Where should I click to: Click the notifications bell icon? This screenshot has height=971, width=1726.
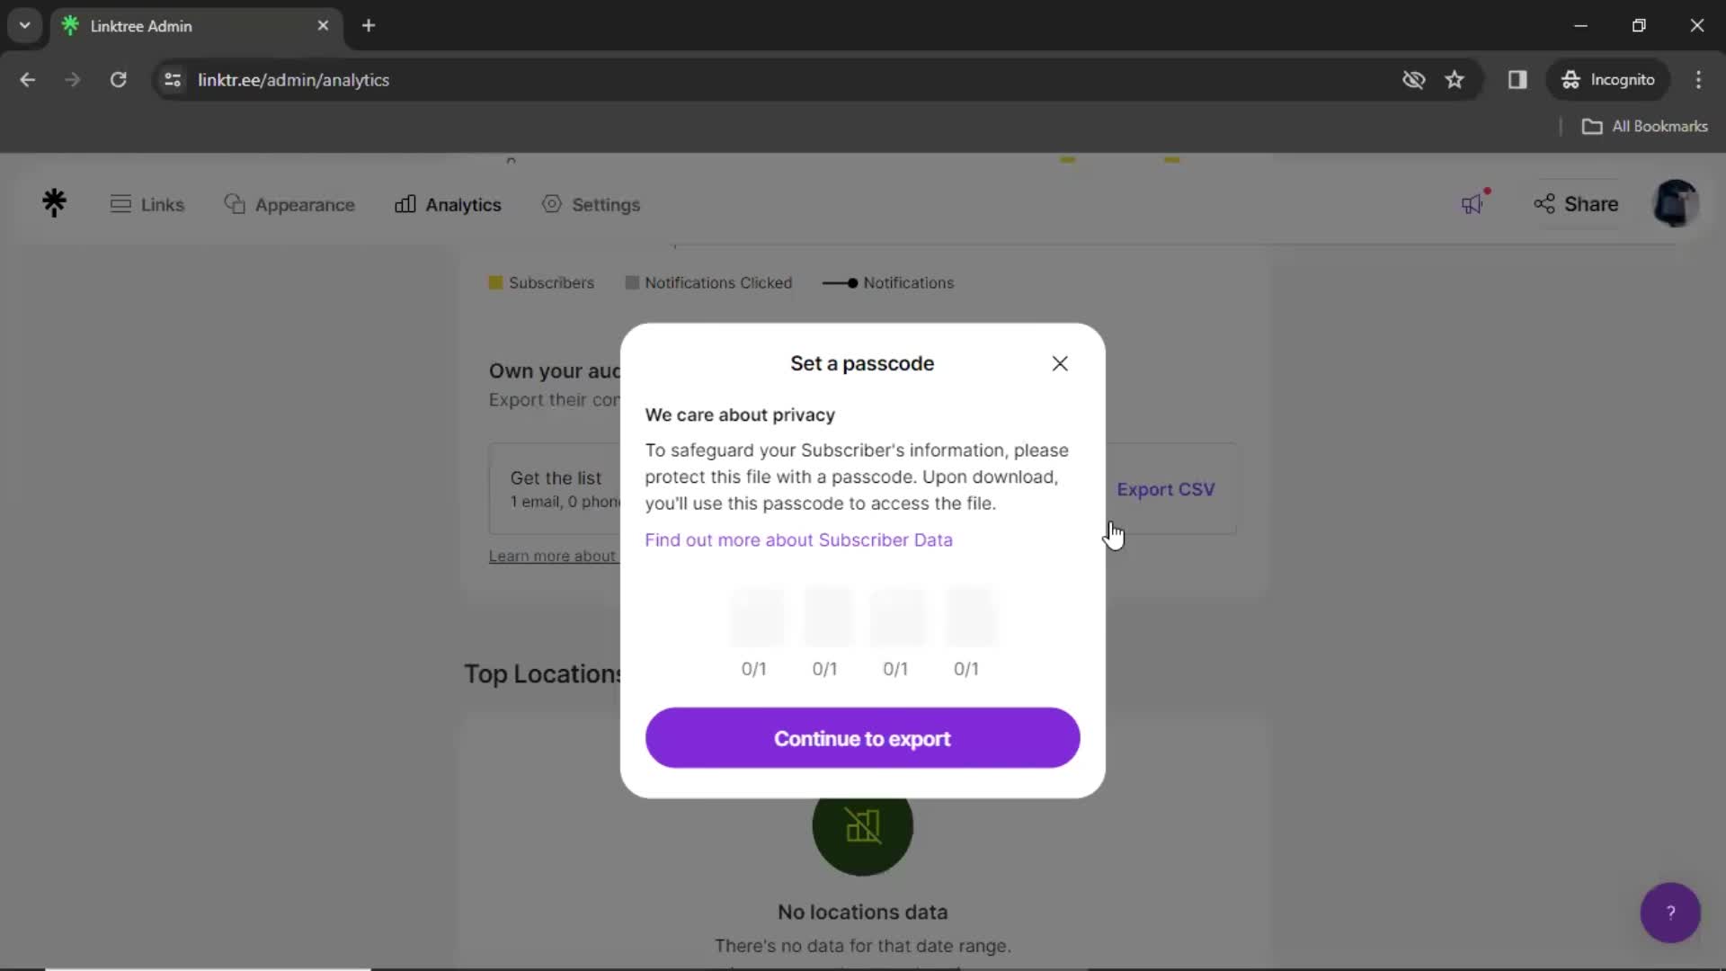coord(1473,201)
